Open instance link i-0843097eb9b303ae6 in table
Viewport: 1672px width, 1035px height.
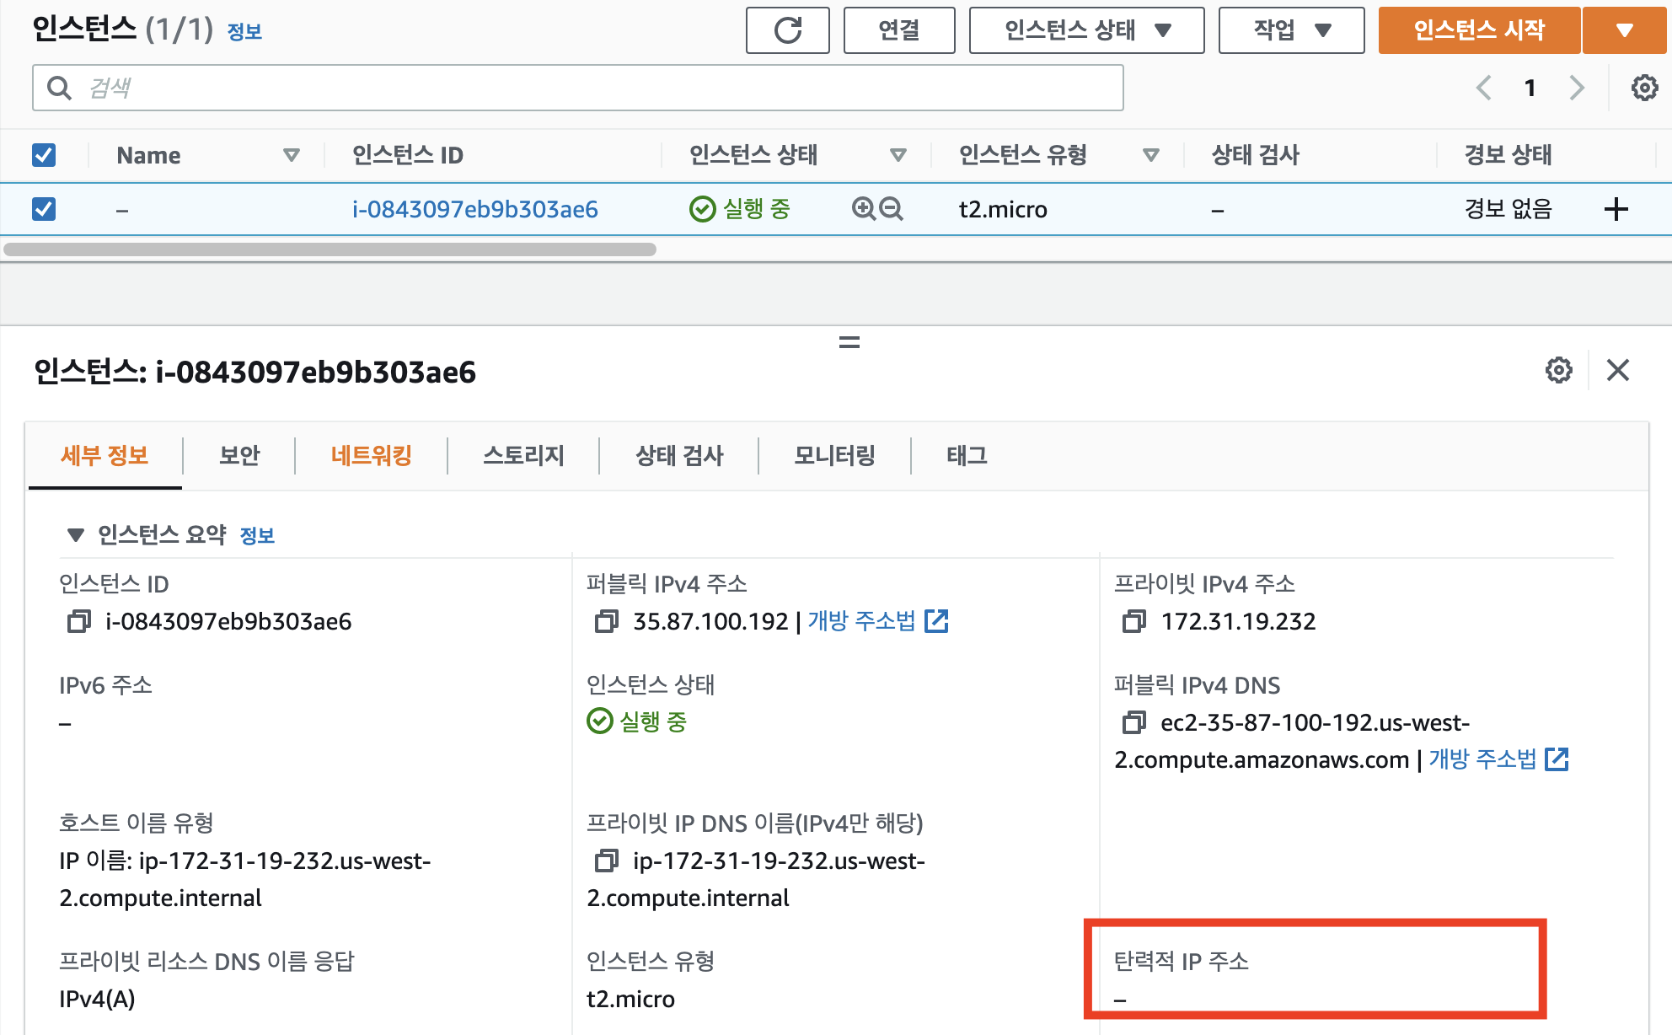474,209
